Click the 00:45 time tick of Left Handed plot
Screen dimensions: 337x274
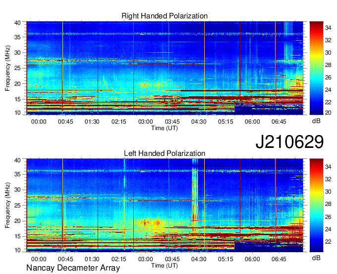(x=65, y=259)
